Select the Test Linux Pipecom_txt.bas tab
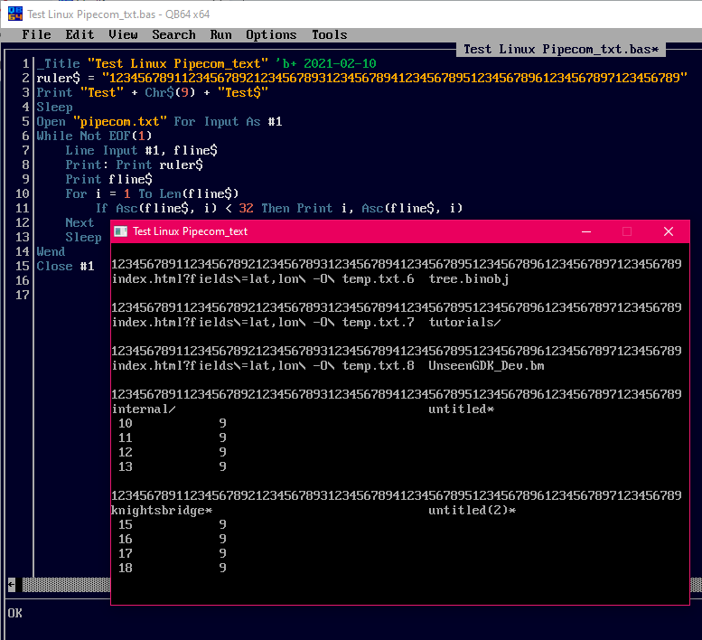This screenshot has width=702, height=640. (560, 49)
